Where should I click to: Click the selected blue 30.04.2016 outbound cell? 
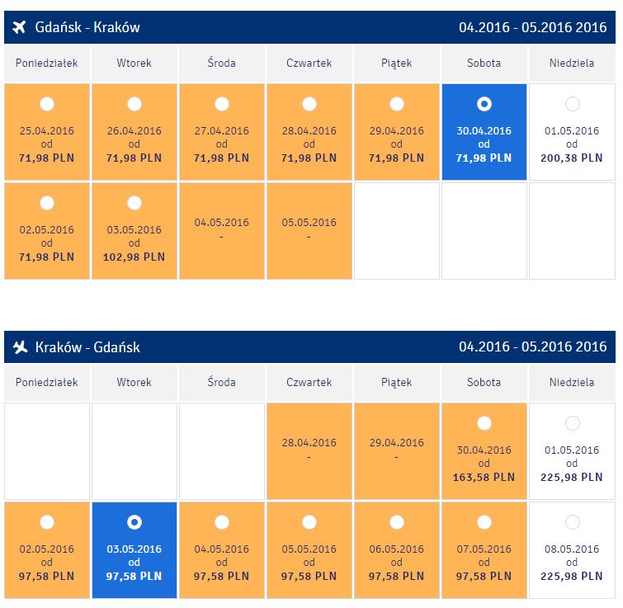pyautogui.click(x=484, y=132)
